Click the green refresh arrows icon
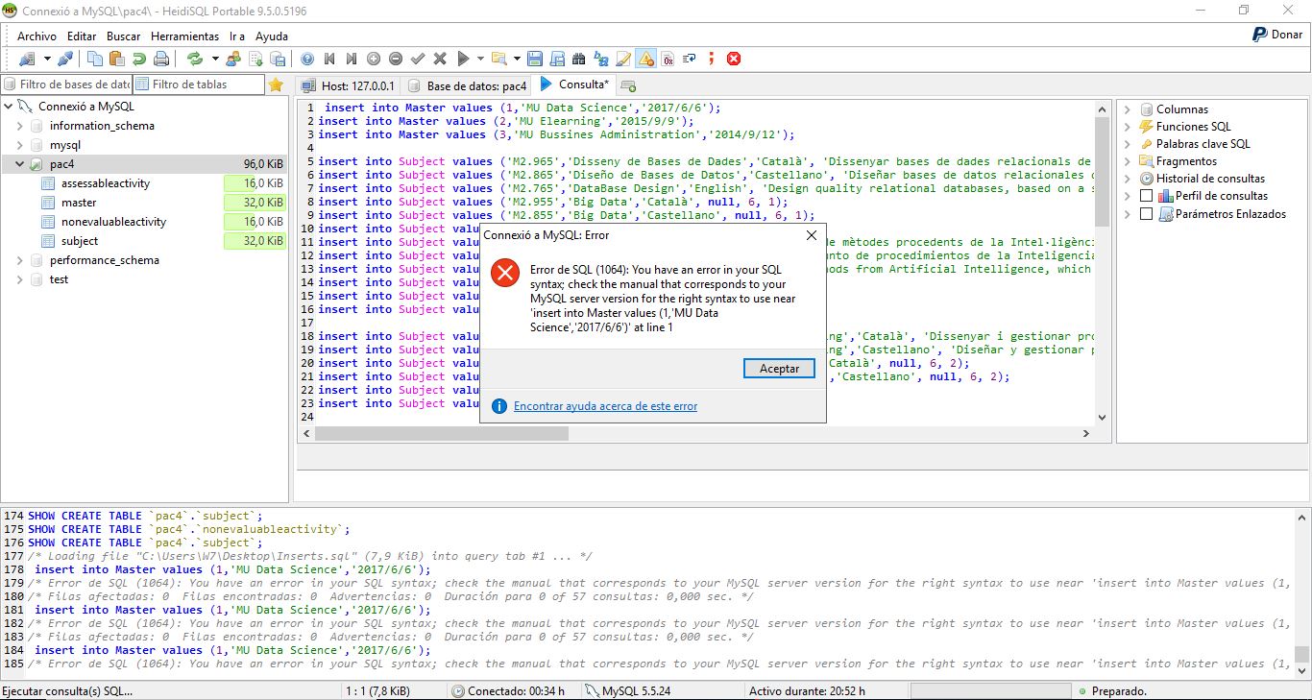Image resolution: width=1312 pixels, height=700 pixels. pos(195,59)
